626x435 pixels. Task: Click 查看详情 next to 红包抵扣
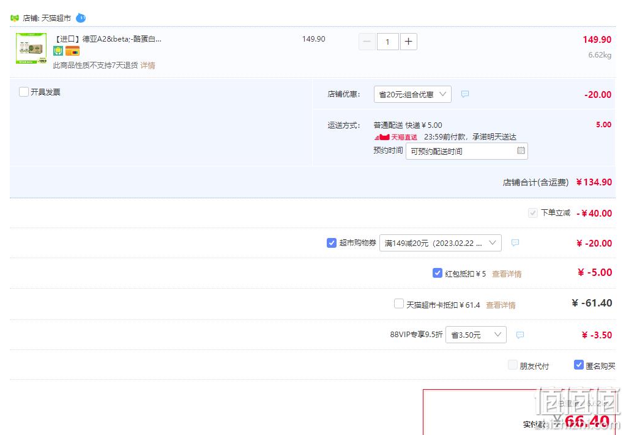[x=507, y=273]
